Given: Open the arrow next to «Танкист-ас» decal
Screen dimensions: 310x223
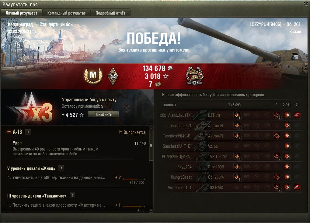Looking at the screenshot, I should pos(73,195).
